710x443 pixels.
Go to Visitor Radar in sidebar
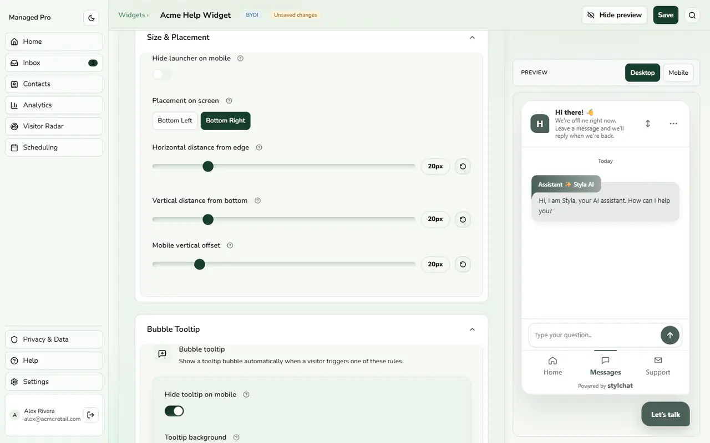(54, 126)
